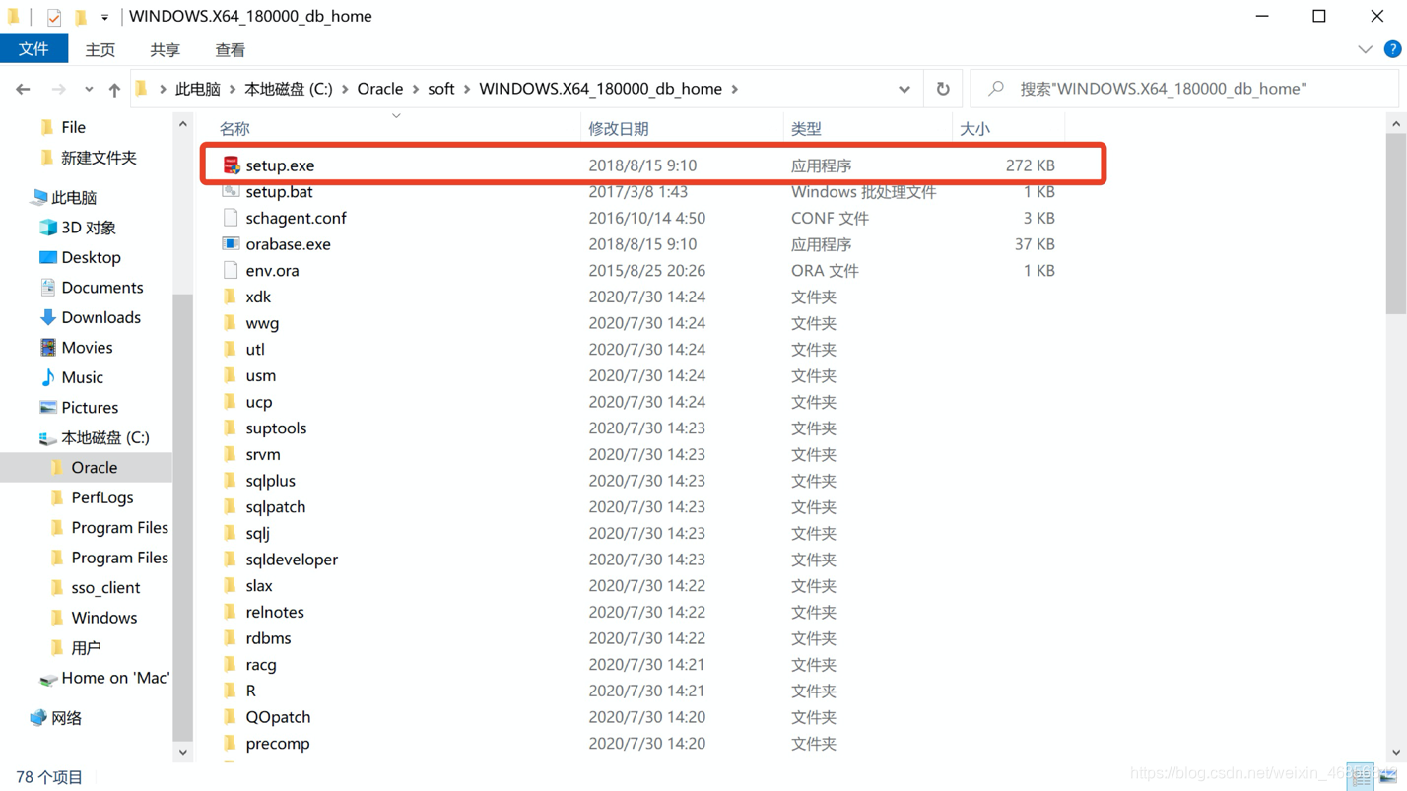Select the Windows folder in sidebar
Screen dimensions: 1407x791
(x=104, y=618)
